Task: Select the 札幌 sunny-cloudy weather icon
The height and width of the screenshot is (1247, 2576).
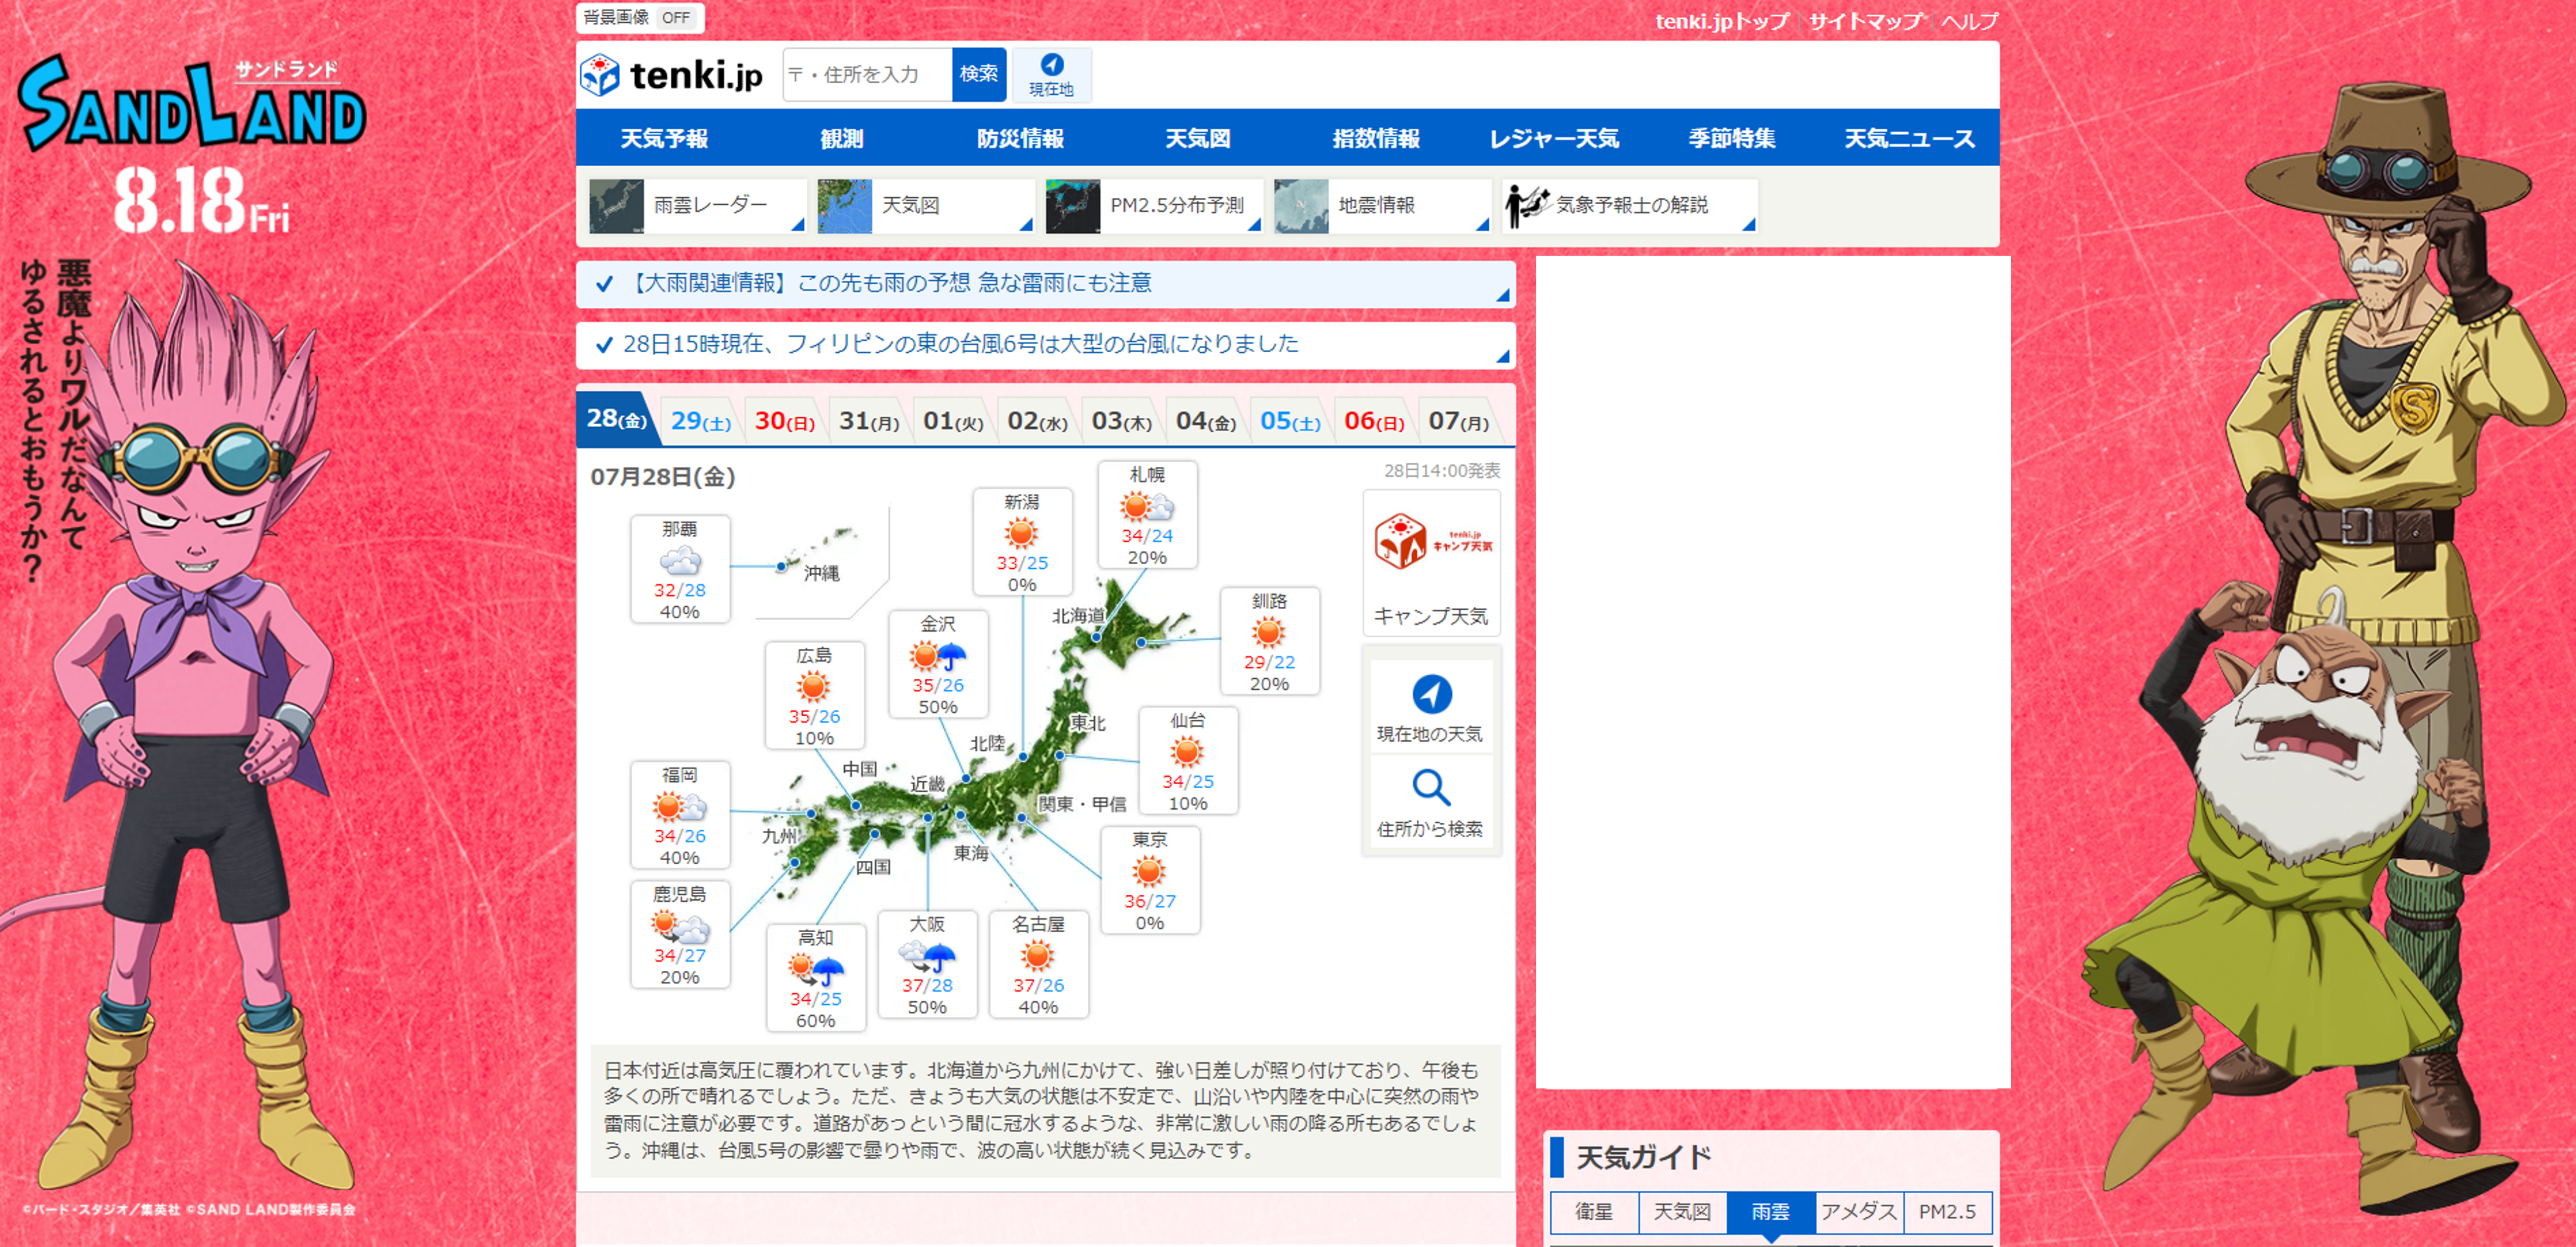Action: point(1147,507)
